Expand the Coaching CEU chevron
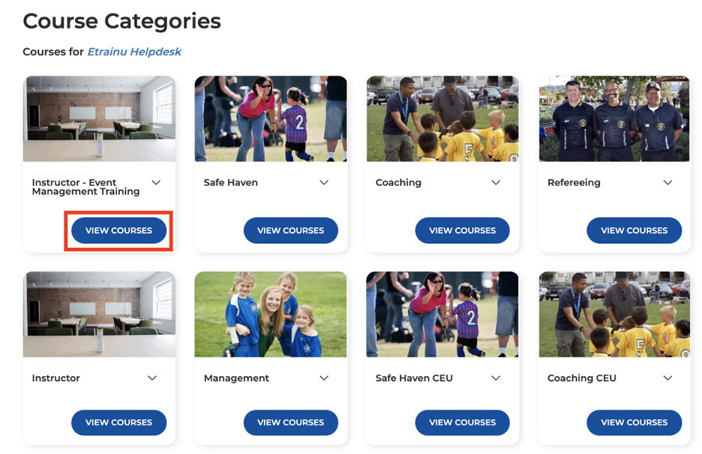Viewport: 702px width, 454px height. [667, 378]
